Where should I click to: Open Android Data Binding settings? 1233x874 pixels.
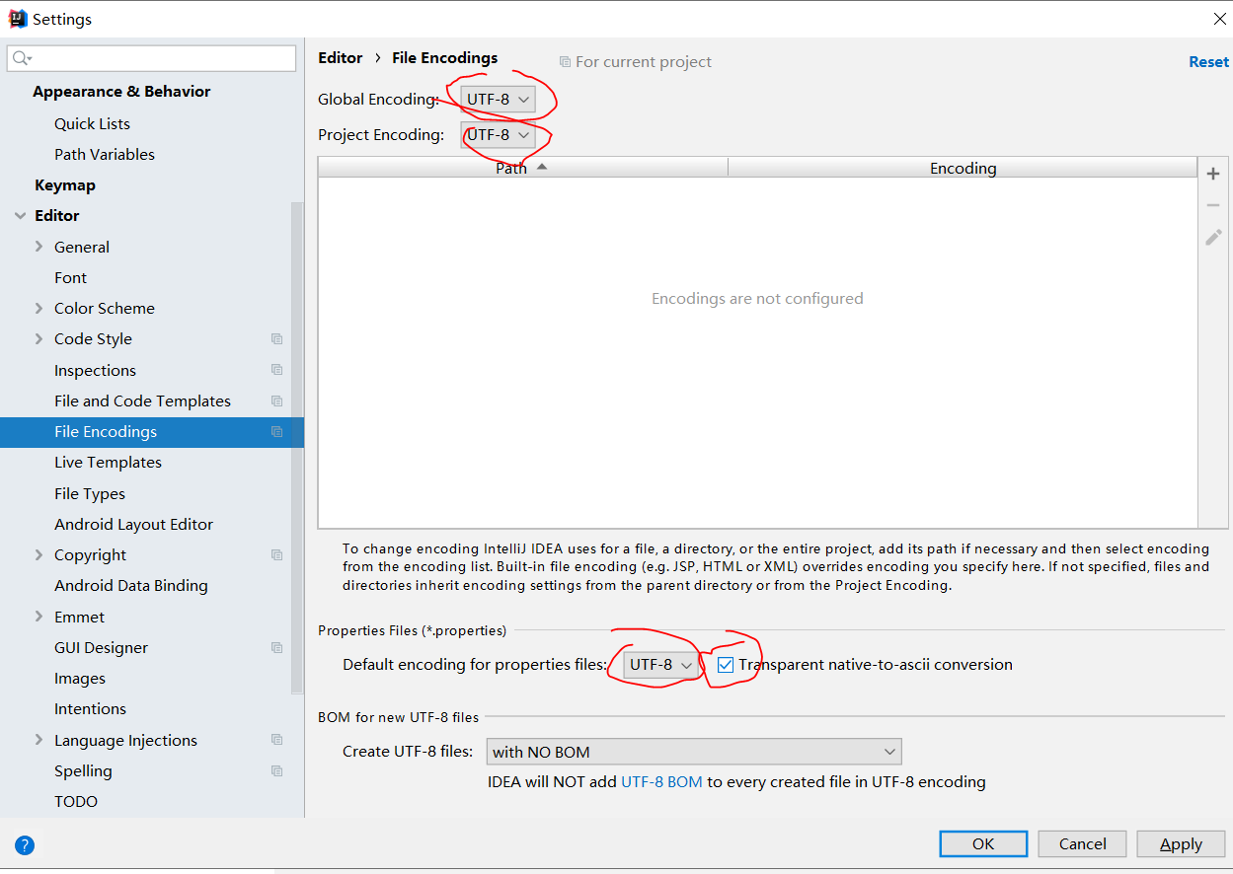(131, 585)
